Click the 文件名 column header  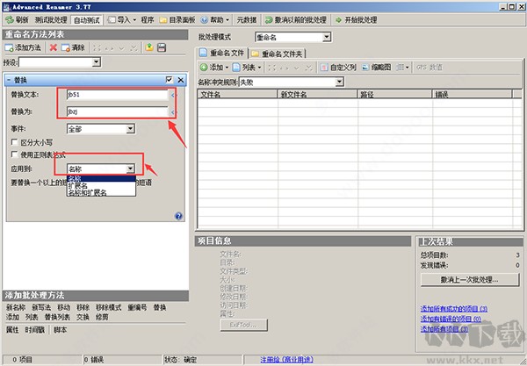click(x=237, y=95)
